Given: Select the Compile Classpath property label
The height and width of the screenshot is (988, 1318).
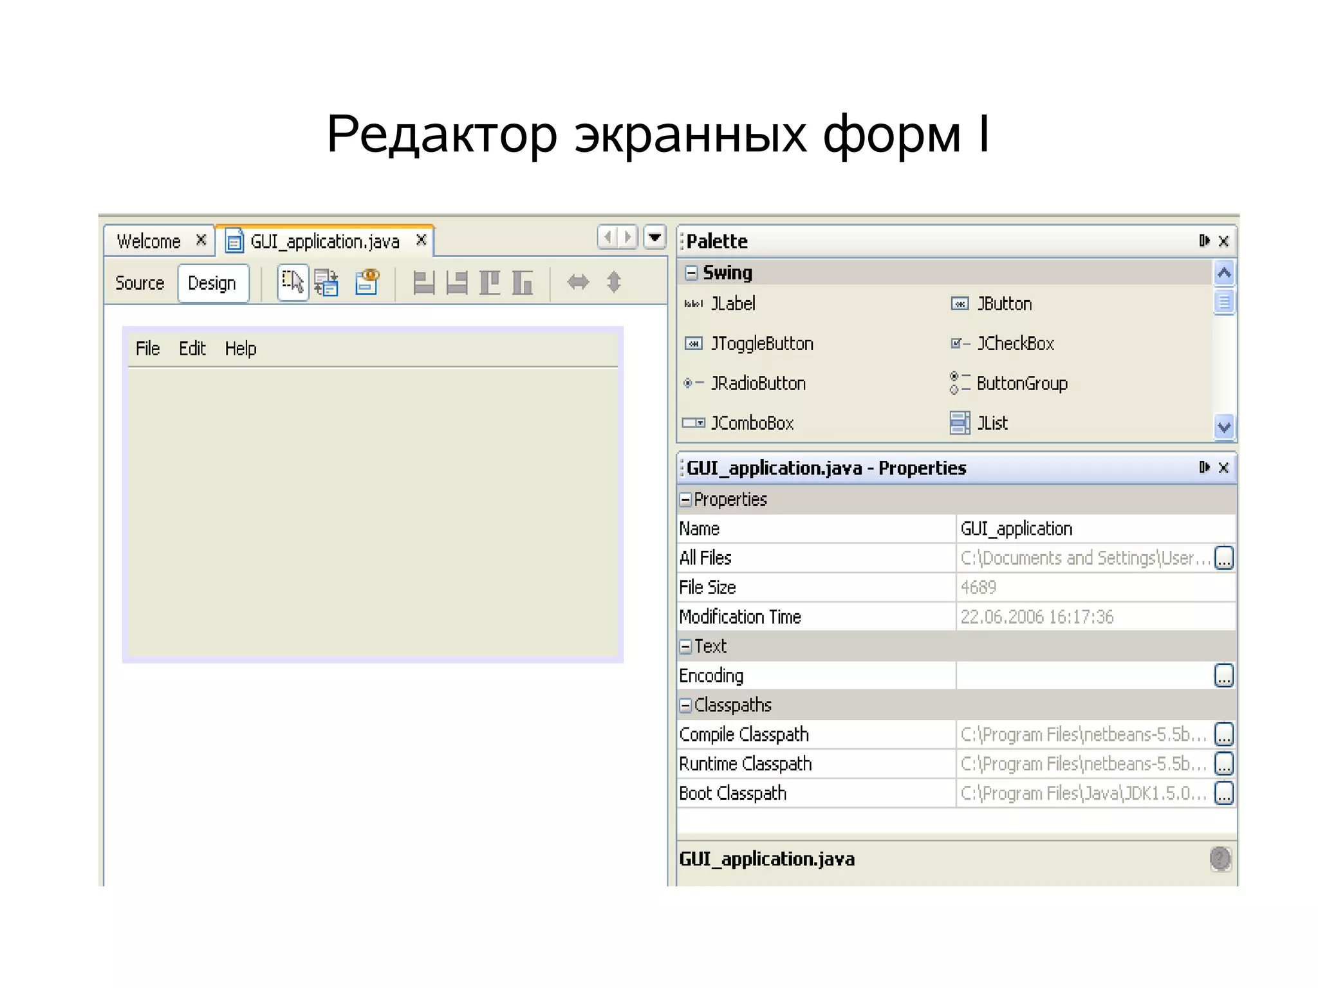Looking at the screenshot, I should pos(744,734).
